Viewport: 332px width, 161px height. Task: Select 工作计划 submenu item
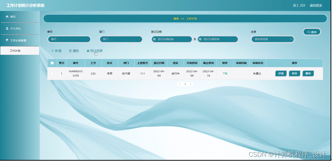(x=20, y=51)
